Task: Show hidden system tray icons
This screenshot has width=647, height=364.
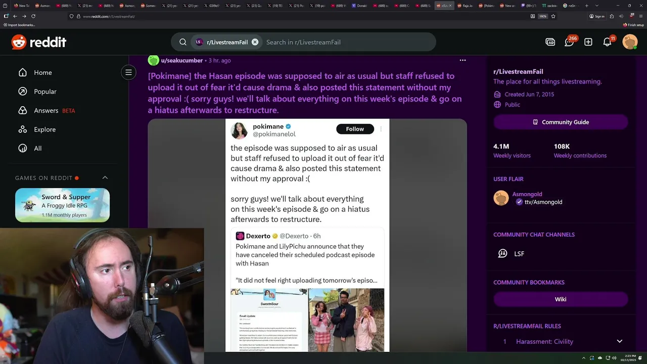Action: pyautogui.click(x=583, y=358)
